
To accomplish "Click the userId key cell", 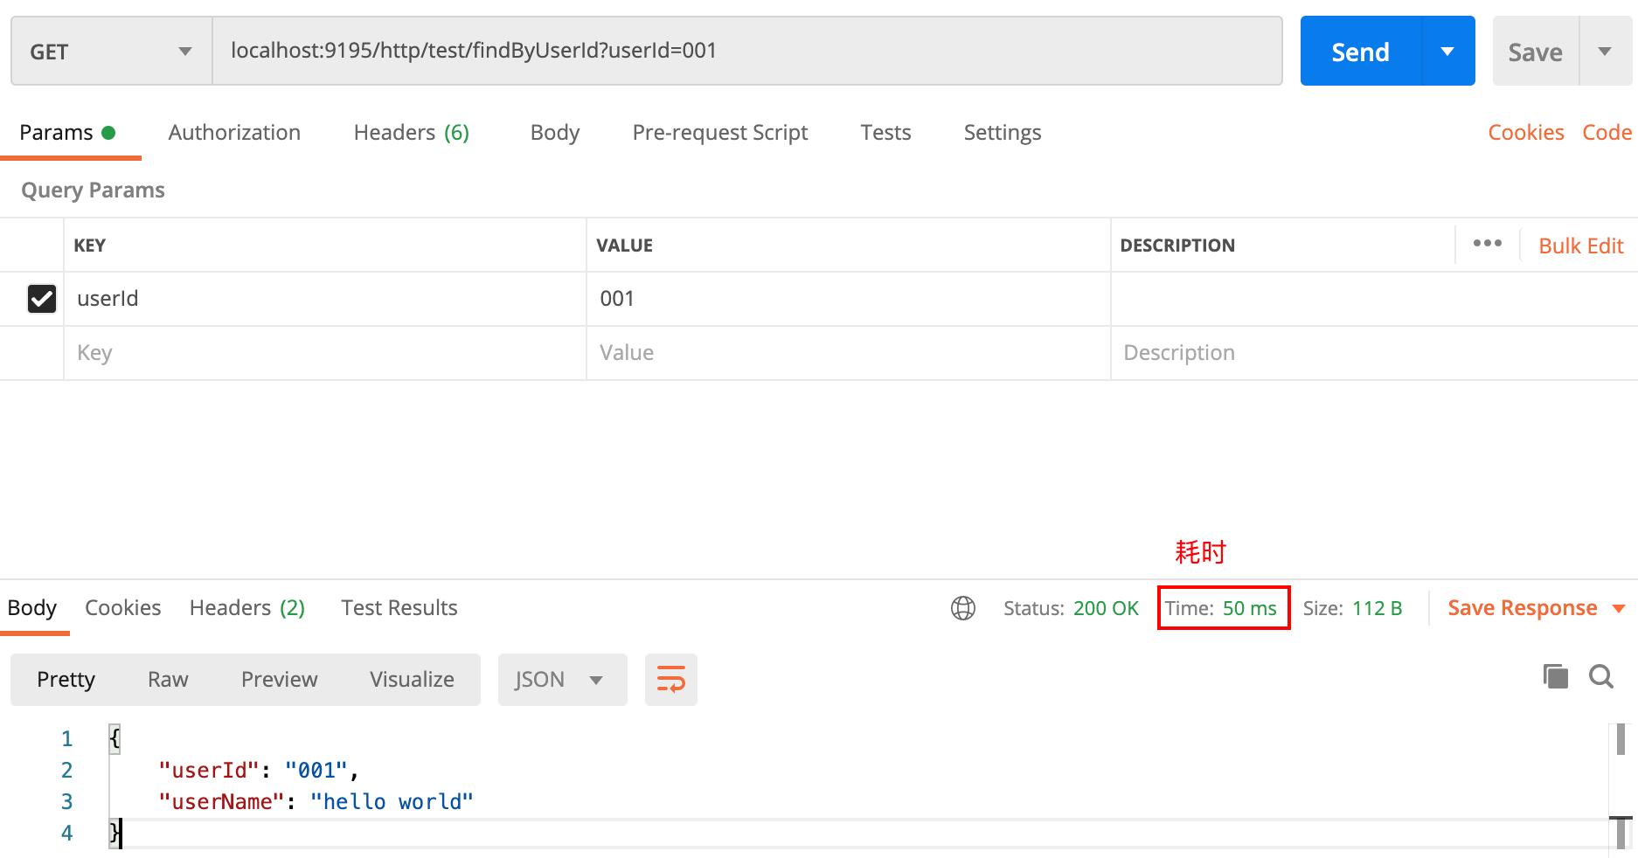I will (x=324, y=299).
